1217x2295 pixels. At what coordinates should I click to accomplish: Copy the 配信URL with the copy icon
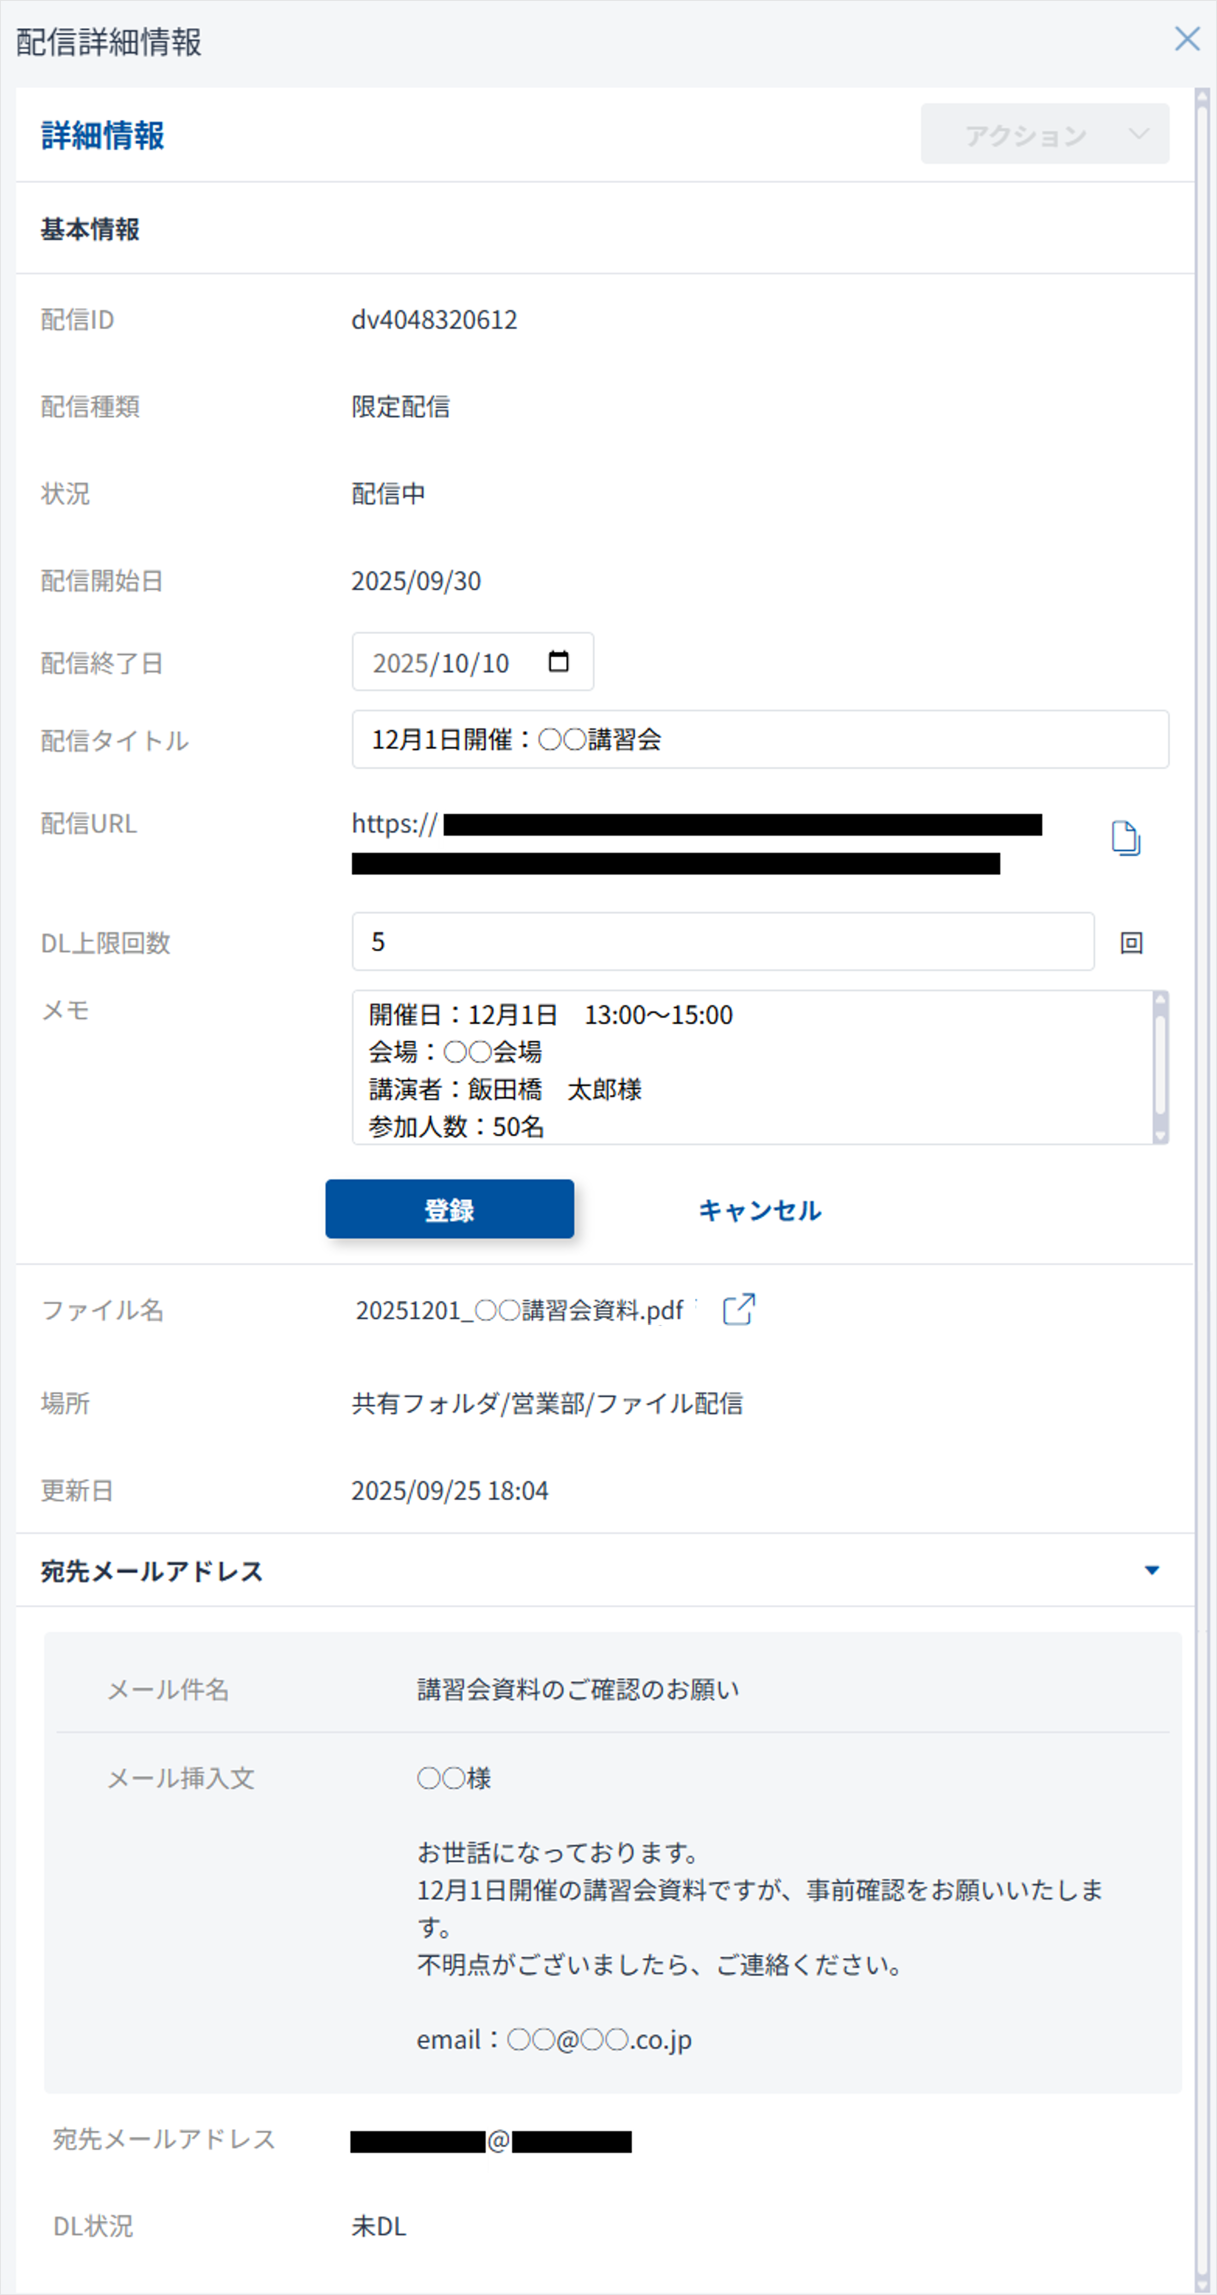[x=1126, y=838]
